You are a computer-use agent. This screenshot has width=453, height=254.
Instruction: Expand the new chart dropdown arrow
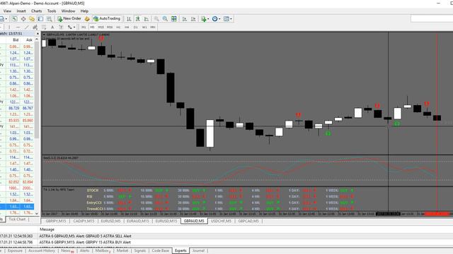(x=6, y=19)
